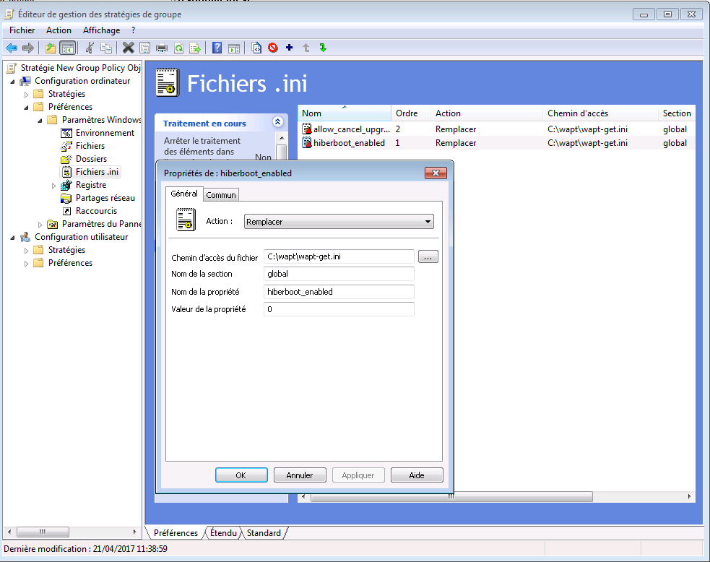
Task: Open the Action dropdown showing Remplacer
Action: tap(339, 222)
